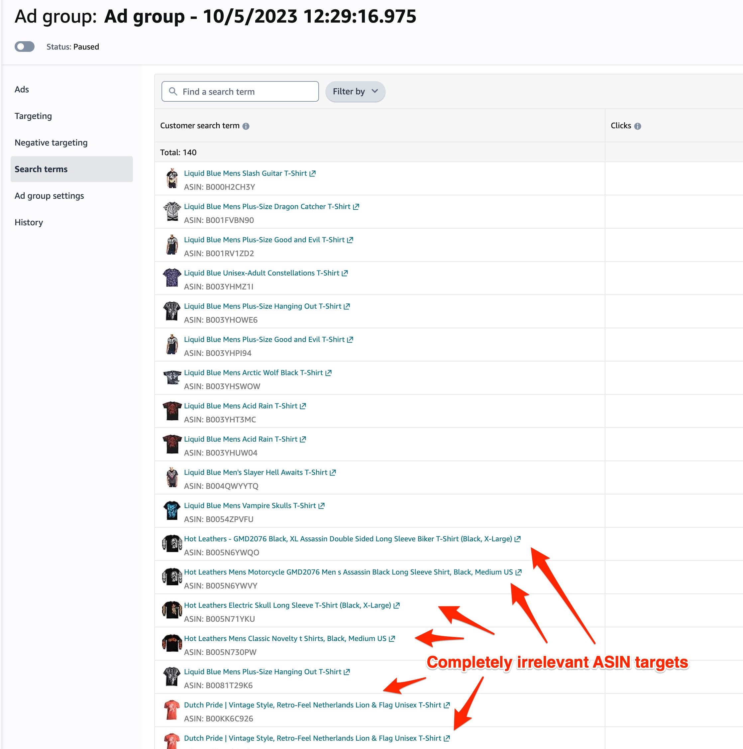Open Ad group settings
Screen dimensions: 743x749
tap(49, 195)
